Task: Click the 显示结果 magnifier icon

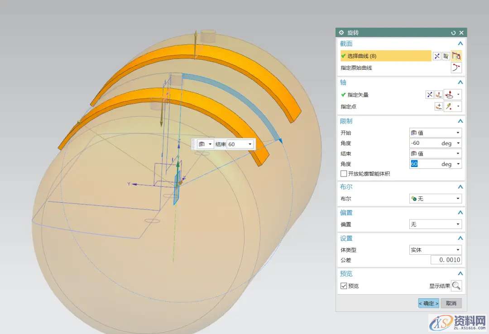Action: click(x=456, y=286)
